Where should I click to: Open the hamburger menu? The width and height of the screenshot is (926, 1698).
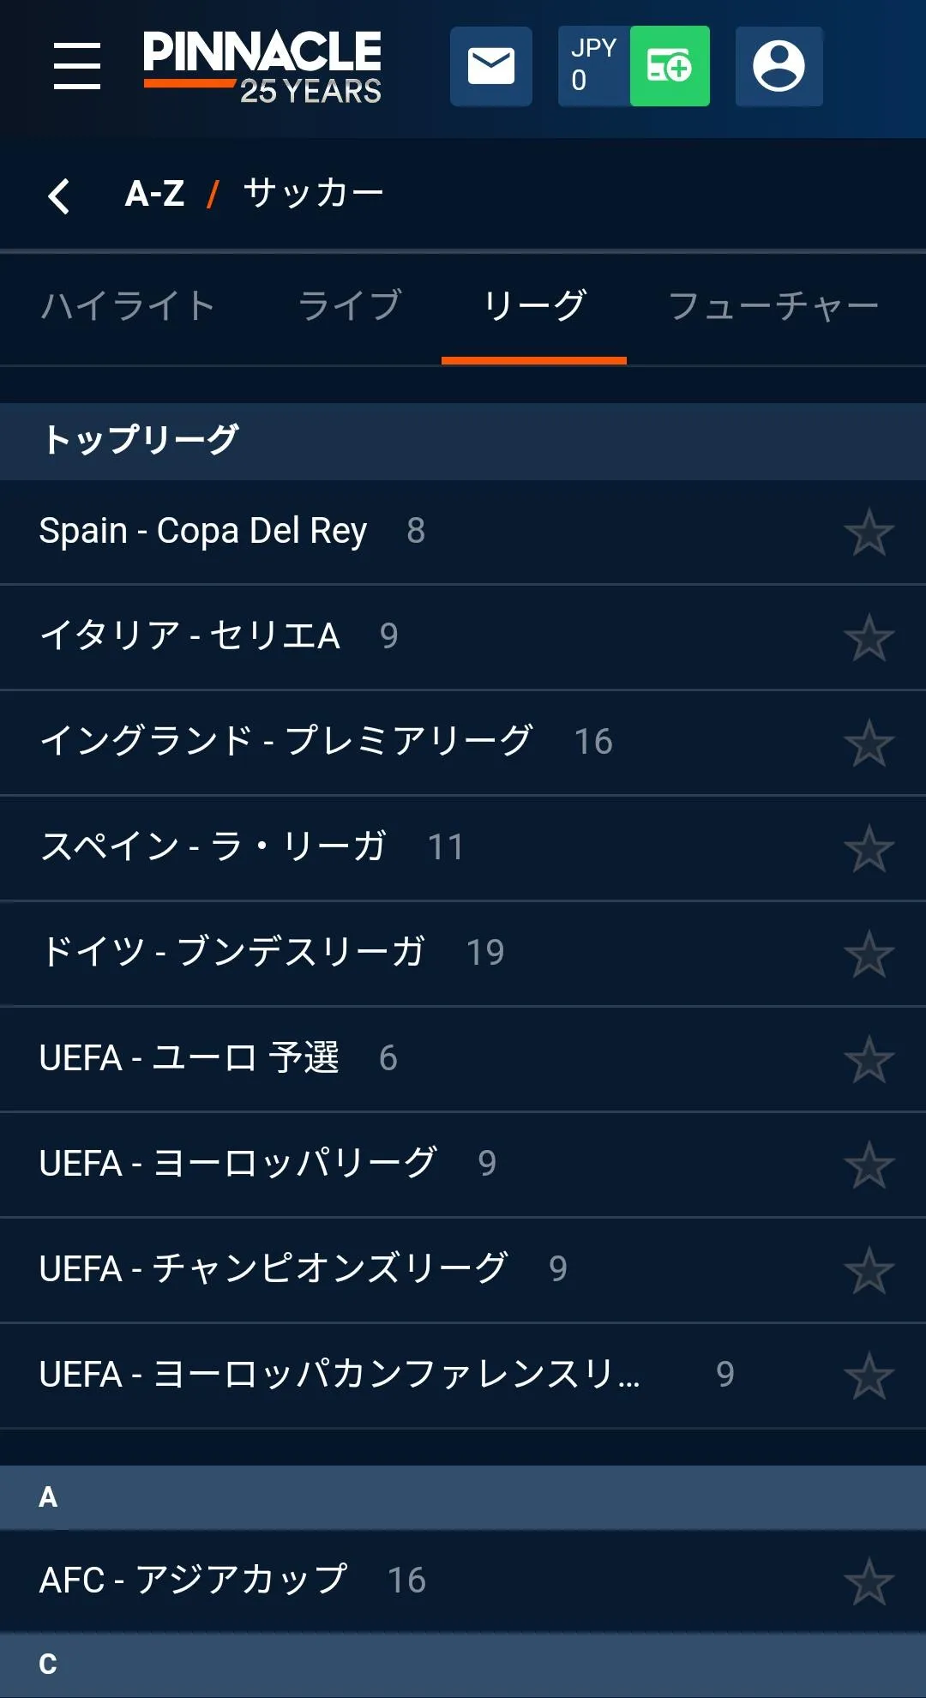point(77,66)
